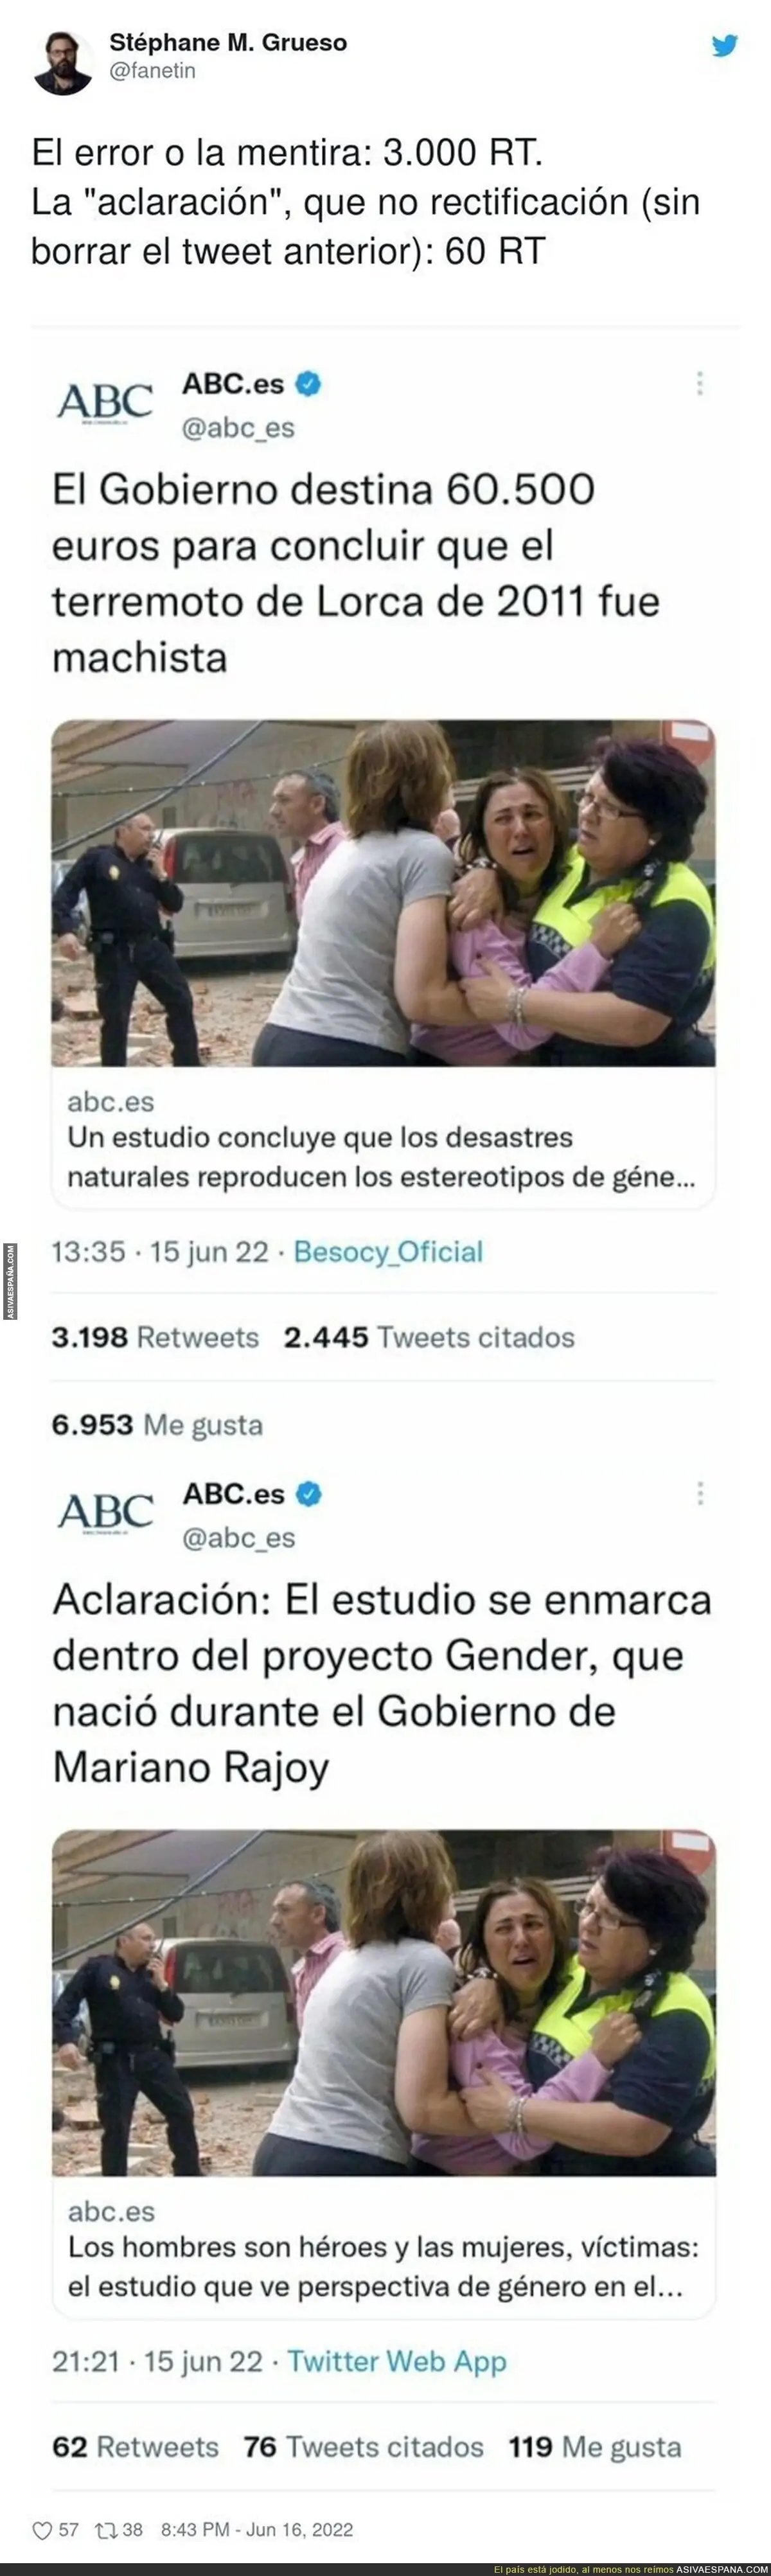
Task: Click the verified badge on the second ABC.es tweet
Action: tap(309, 1493)
